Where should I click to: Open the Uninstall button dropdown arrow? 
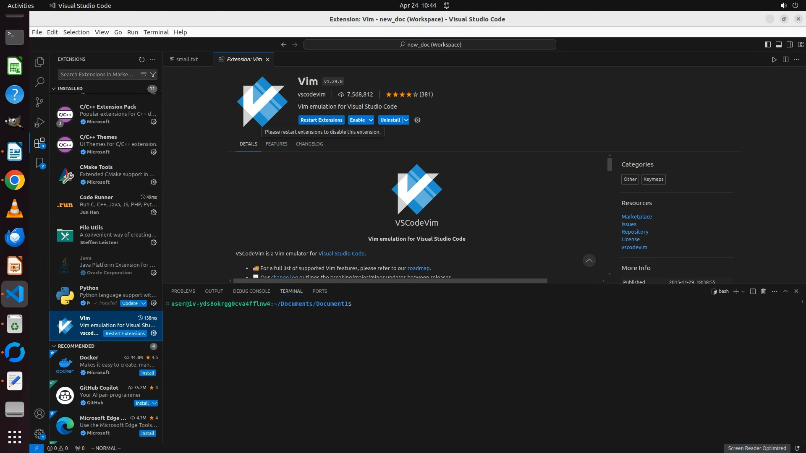tap(406, 120)
